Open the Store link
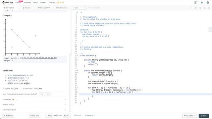 [x=61, y=3]
